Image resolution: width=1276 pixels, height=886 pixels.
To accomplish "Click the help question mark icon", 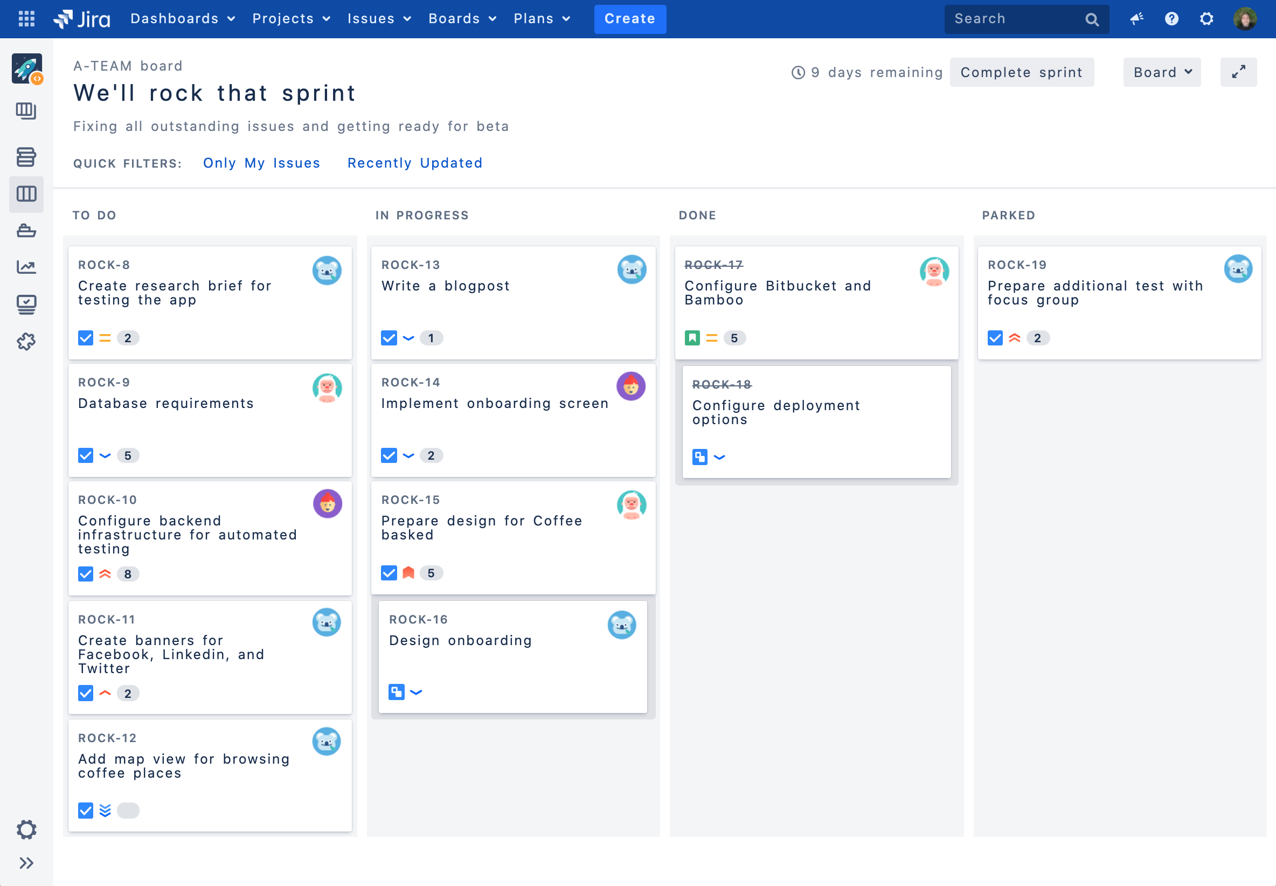I will coord(1171,18).
